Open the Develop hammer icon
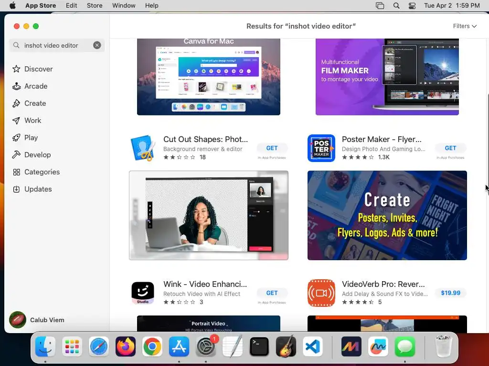The height and width of the screenshot is (366, 489). coord(16,155)
